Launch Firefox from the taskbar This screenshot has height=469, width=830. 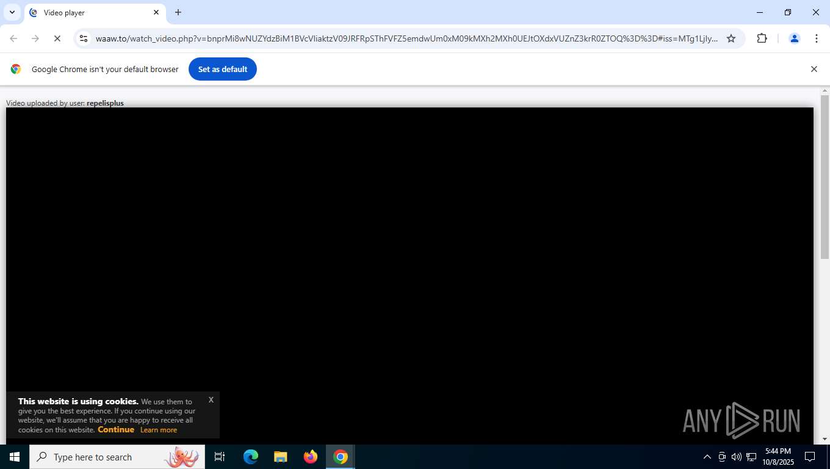(x=311, y=457)
